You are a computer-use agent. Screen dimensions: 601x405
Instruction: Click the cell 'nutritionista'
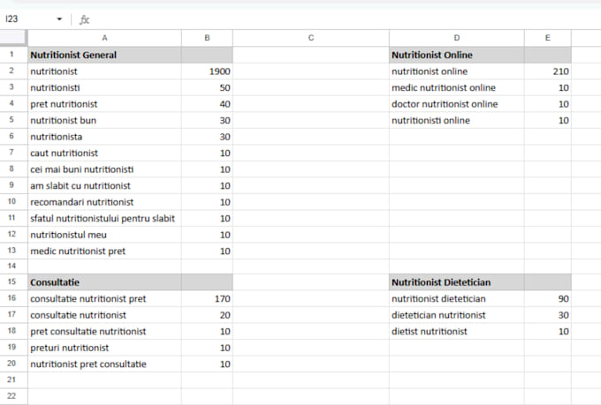click(x=104, y=137)
